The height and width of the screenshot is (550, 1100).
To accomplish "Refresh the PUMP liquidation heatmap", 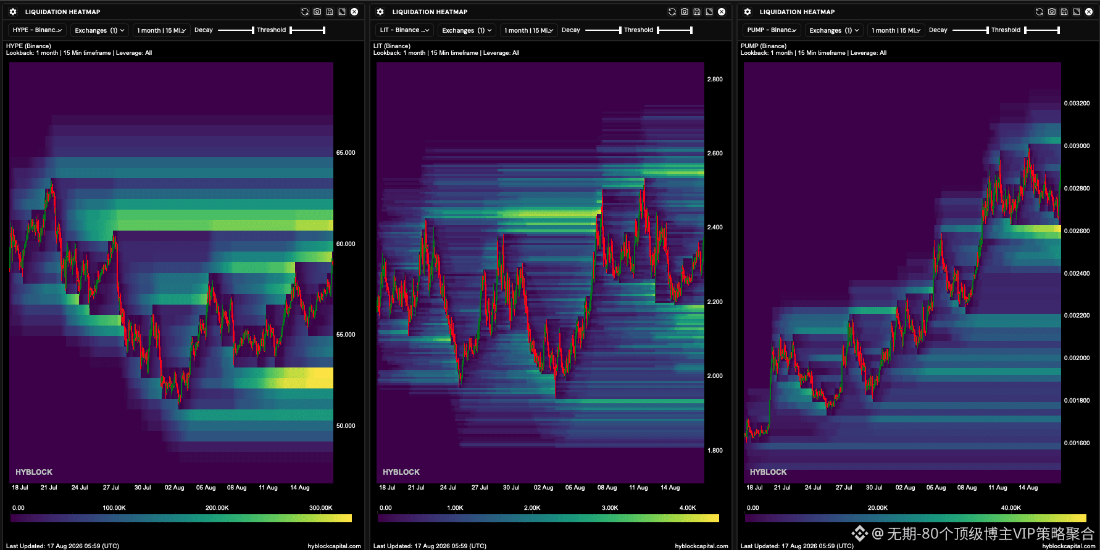I will pos(1040,12).
